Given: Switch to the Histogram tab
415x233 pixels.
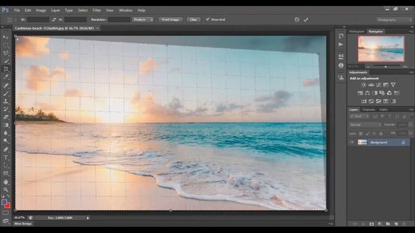Looking at the screenshot, I should [x=357, y=32].
